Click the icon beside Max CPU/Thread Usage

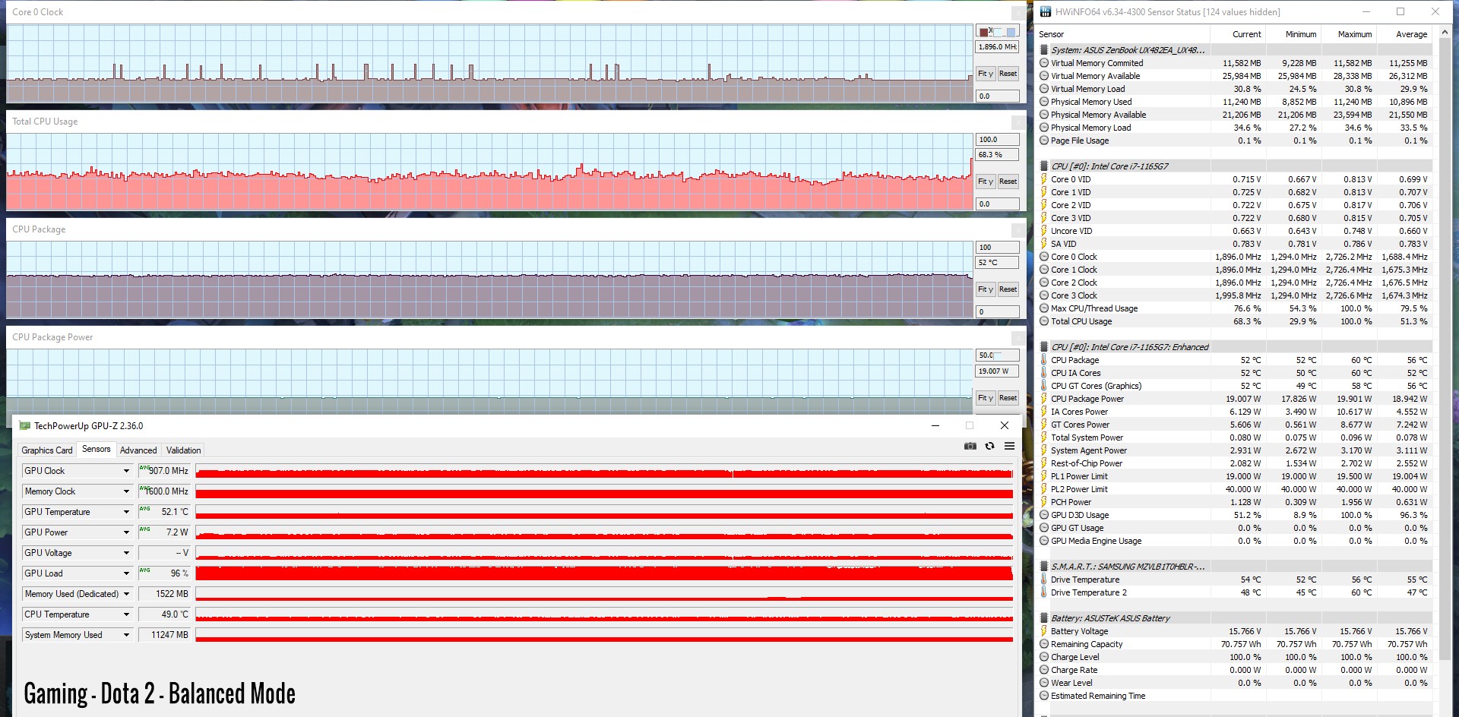1044,308
